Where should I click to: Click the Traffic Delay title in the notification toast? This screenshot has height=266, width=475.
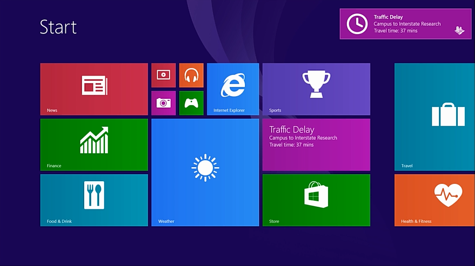pyautogui.click(x=388, y=17)
